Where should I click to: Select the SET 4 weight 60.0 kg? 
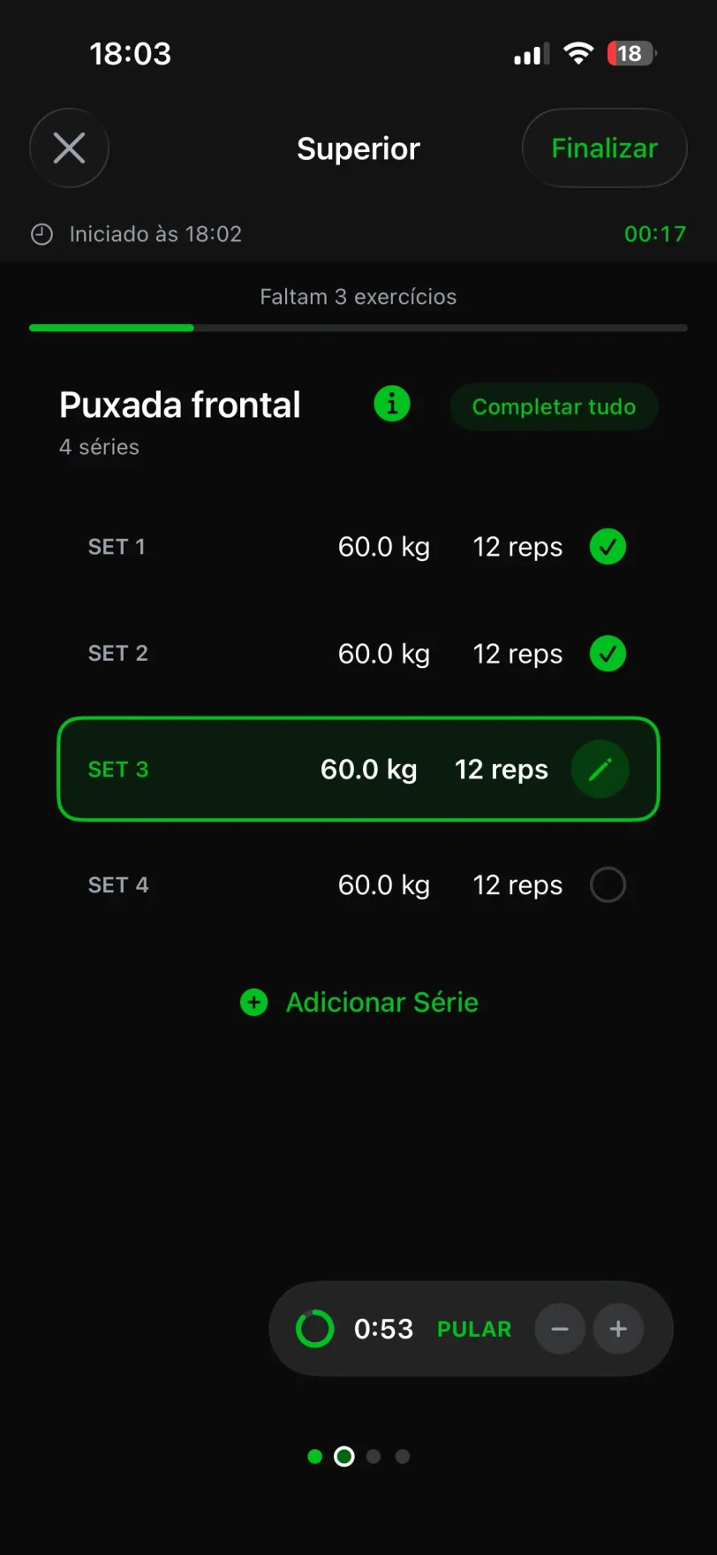tap(384, 884)
